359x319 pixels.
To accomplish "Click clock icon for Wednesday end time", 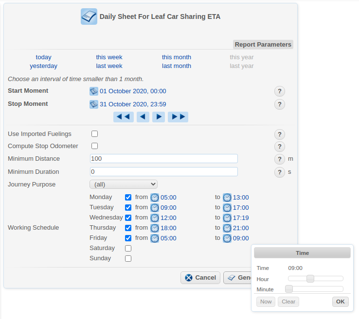I will pos(227,218).
